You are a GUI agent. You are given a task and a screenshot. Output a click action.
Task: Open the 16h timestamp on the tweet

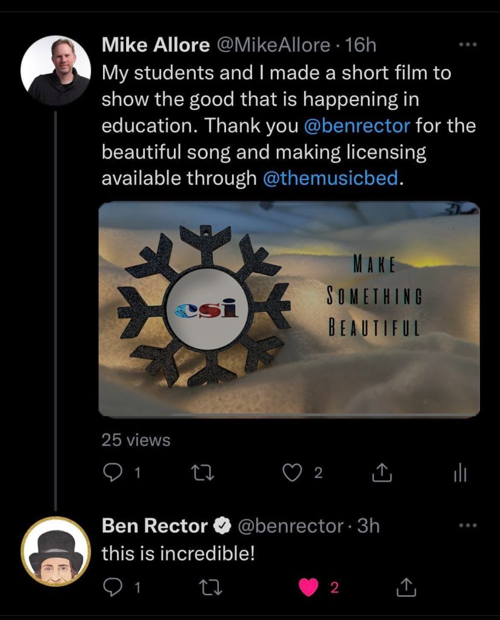point(361,45)
